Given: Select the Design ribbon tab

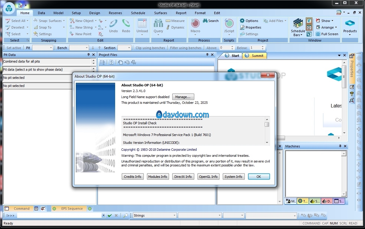Looking at the screenshot, I should [x=95, y=13].
